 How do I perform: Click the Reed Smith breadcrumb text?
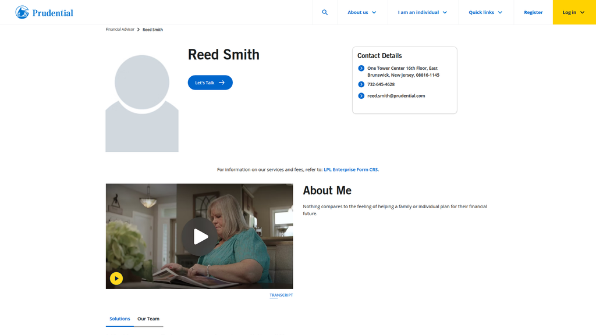[152, 30]
